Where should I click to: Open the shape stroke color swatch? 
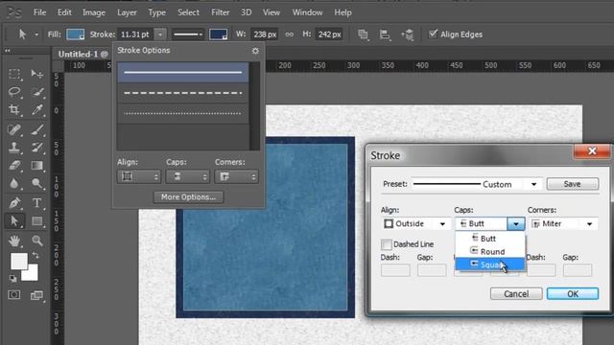pyautogui.click(x=219, y=34)
